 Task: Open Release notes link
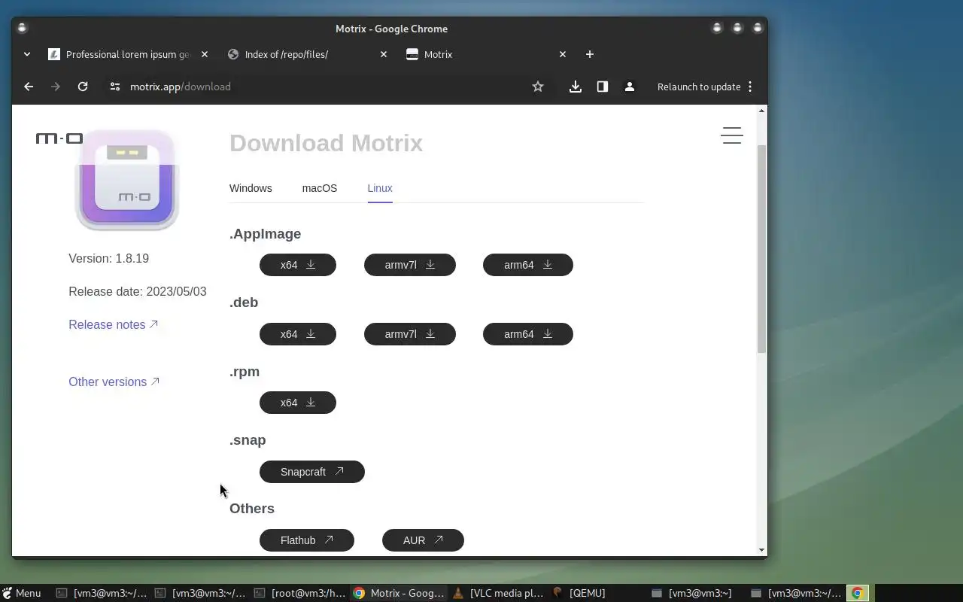tap(114, 324)
